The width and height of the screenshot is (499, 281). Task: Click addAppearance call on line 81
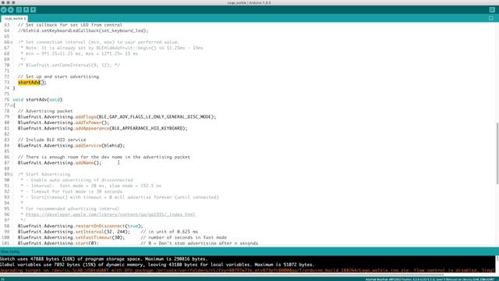92,128
